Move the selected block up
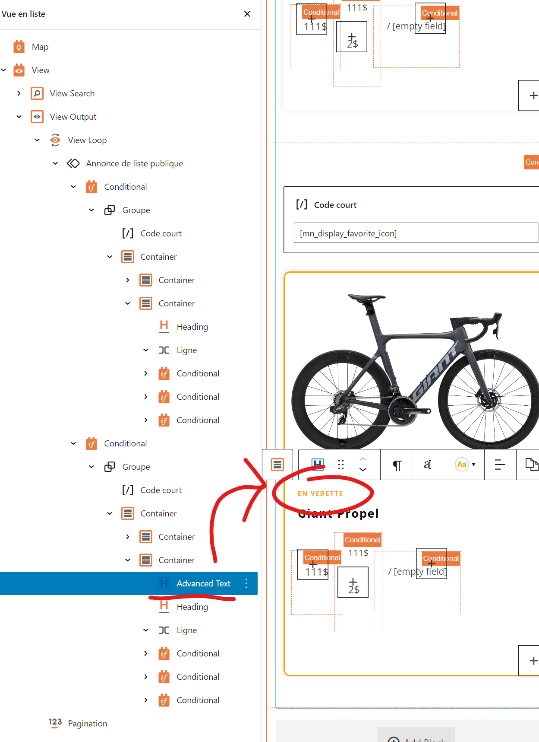 pyautogui.click(x=363, y=459)
